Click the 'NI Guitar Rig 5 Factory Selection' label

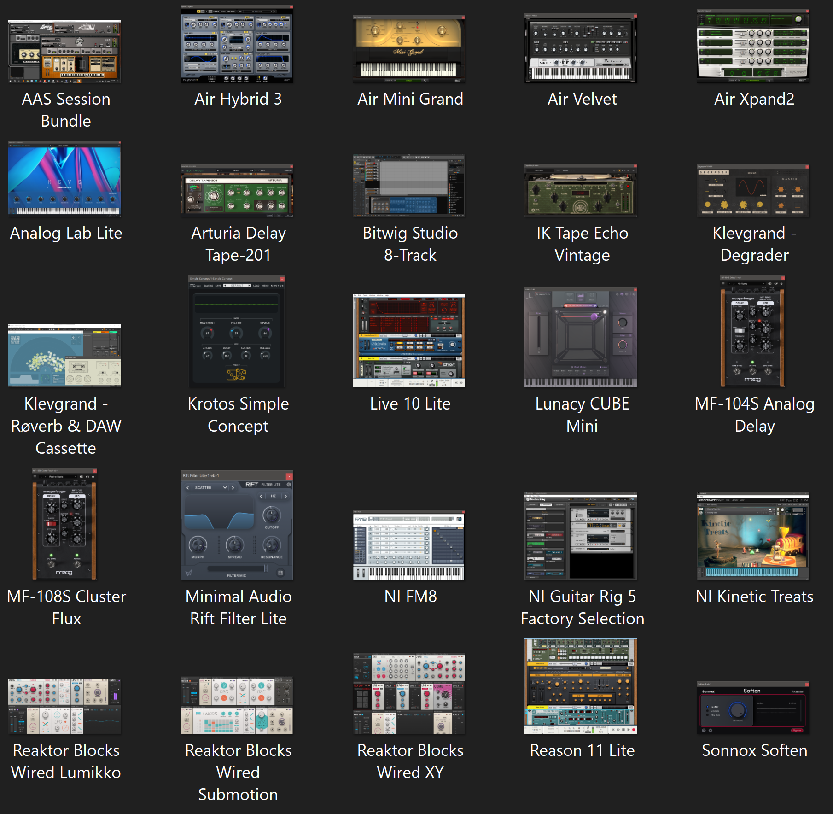(582, 608)
